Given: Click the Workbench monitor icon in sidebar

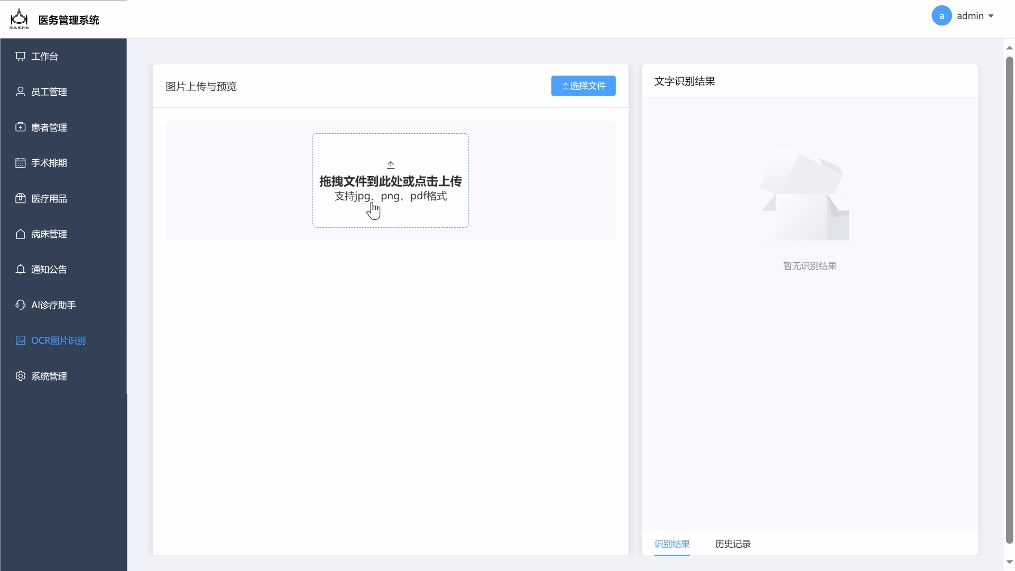Looking at the screenshot, I should [20, 57].
